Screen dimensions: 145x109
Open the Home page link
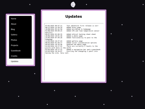pyautogui.click(x=20, y=19)
